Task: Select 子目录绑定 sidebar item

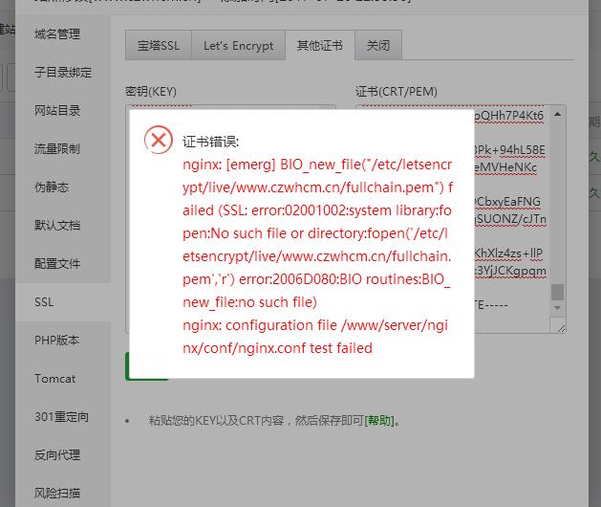Action: (63, 72)
